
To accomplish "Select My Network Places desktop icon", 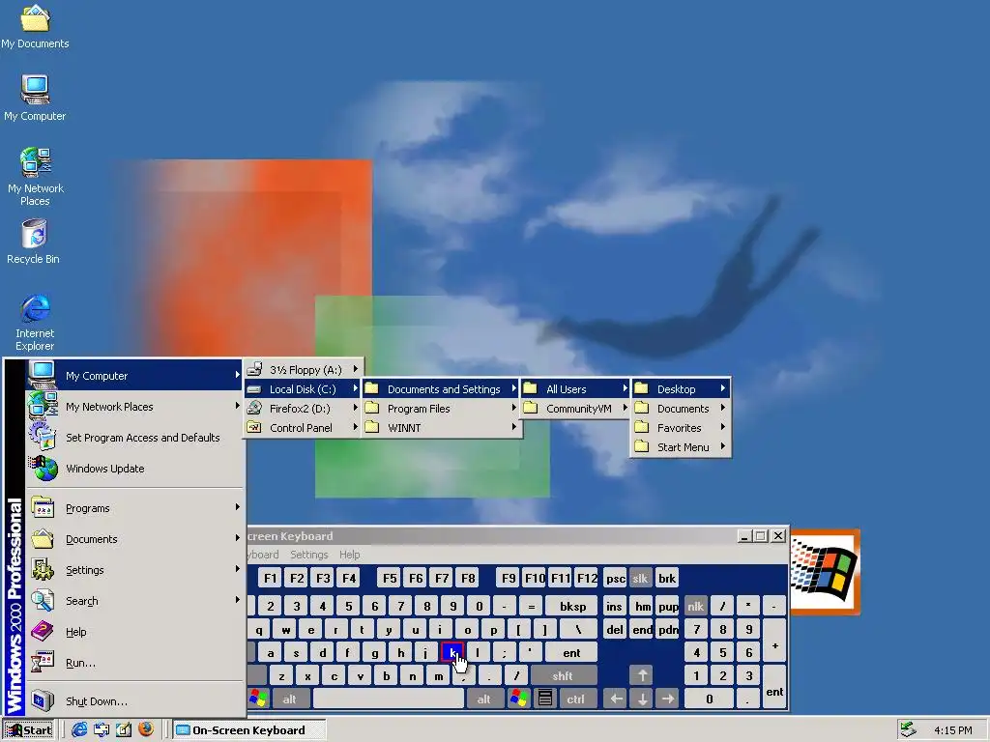I will click(x=35, y=177).
